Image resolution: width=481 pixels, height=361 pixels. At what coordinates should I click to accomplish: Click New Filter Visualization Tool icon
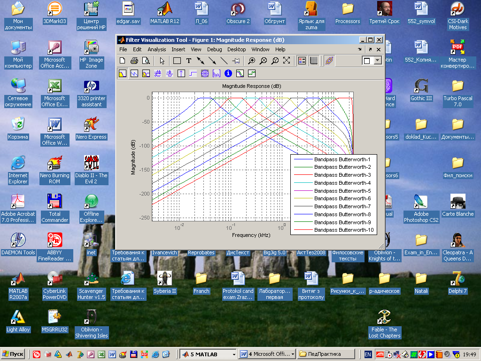[123, 61]
